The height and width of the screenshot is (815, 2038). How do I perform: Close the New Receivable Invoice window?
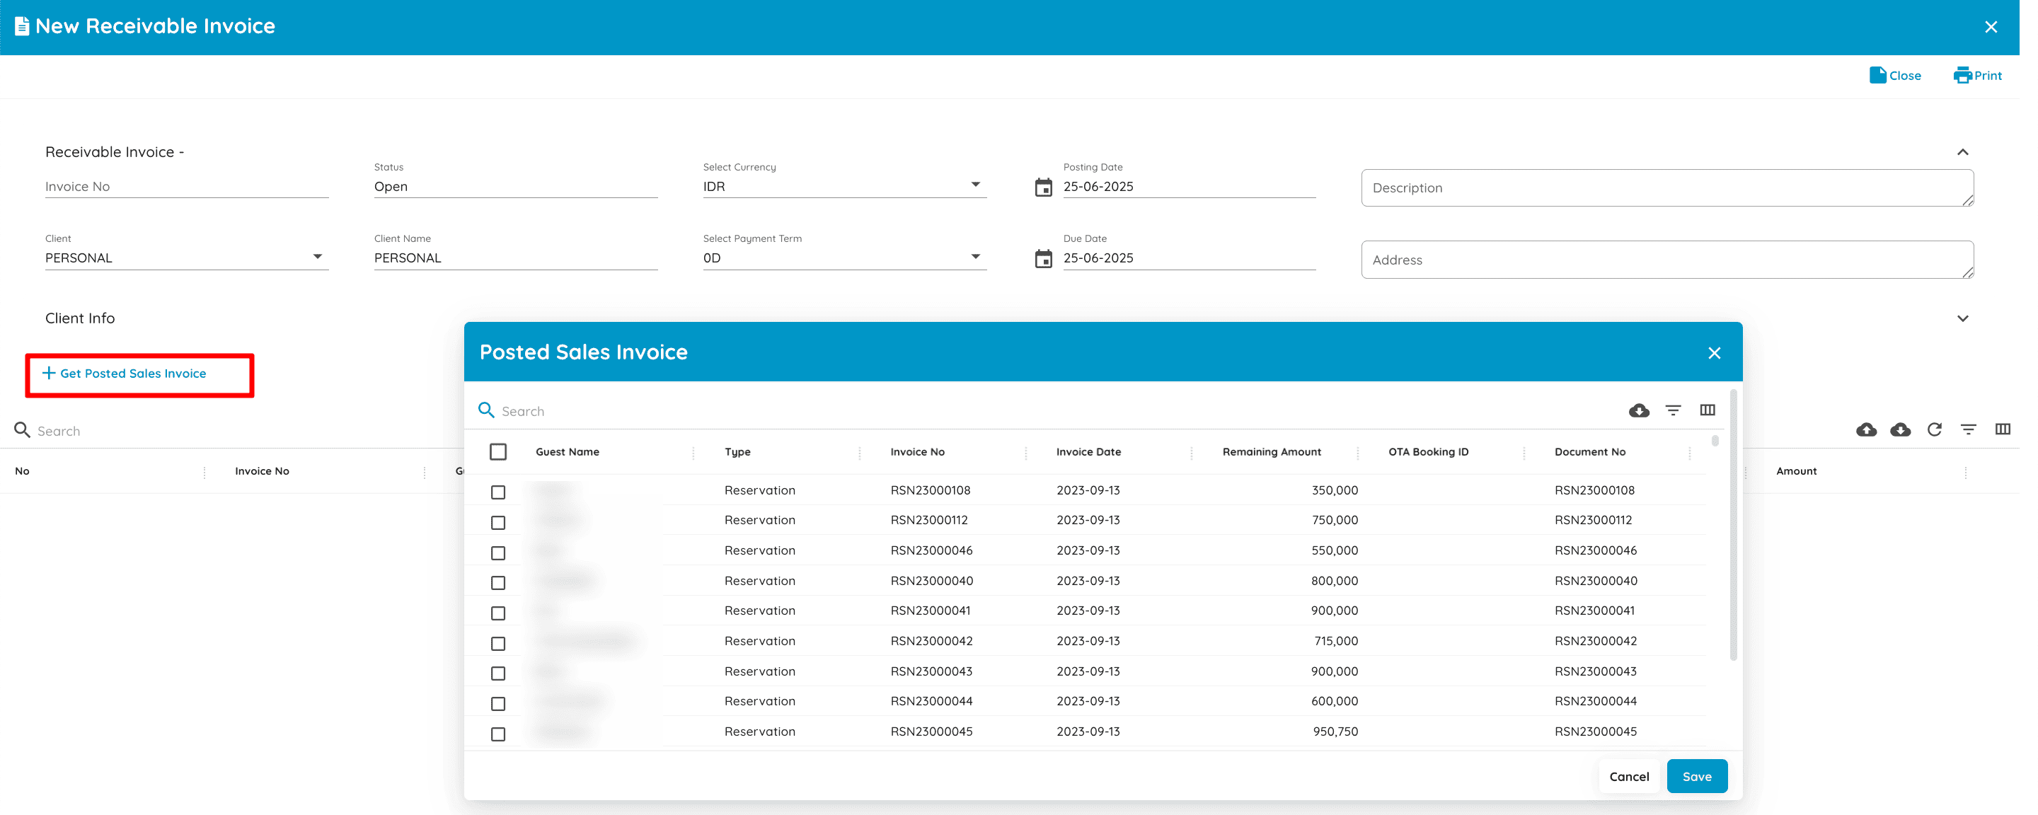point(1991,27)
